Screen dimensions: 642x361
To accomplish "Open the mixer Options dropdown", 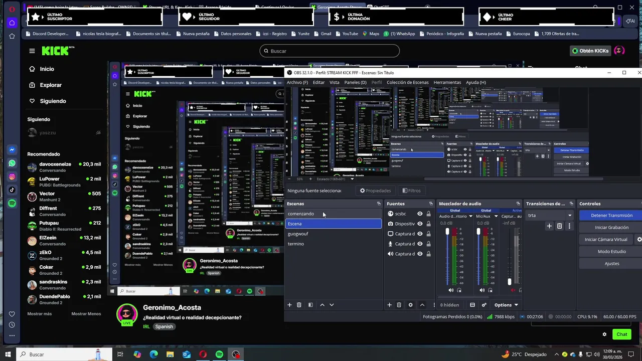I will click(x=506, y=305).
